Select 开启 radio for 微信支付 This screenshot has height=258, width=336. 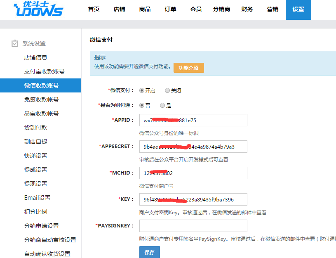point(142,90)
